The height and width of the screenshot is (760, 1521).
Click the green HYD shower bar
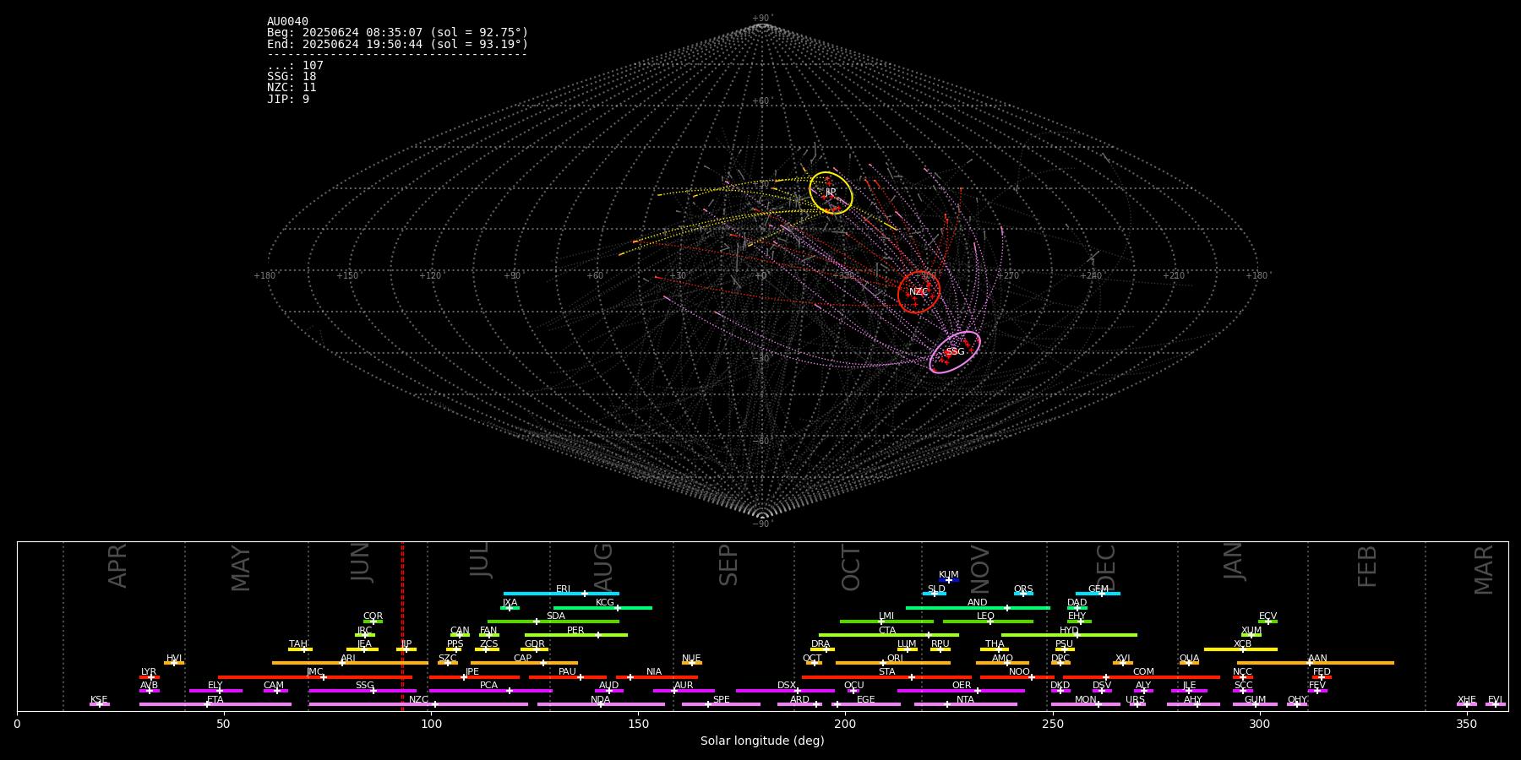(x=1069, y=635)
